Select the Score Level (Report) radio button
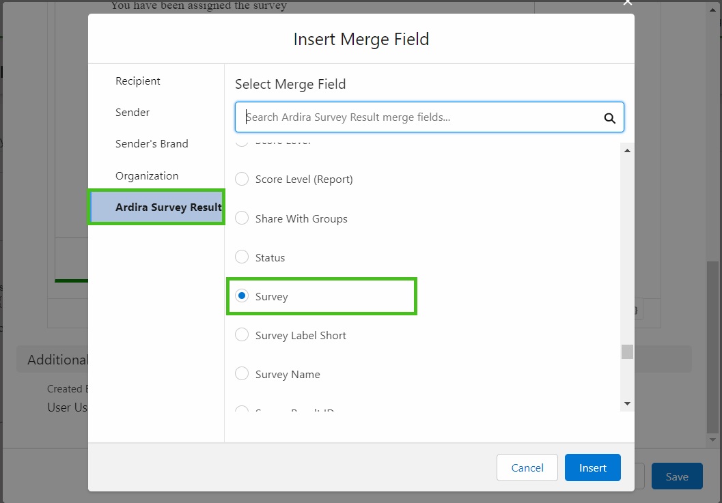722x503 pixels. 242,179
